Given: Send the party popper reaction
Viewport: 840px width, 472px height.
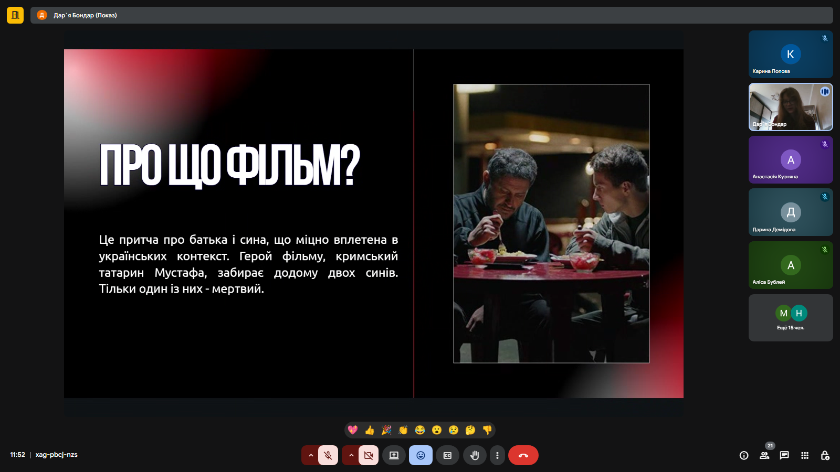Looking at the screenshot, I should [x=386, y=430].
